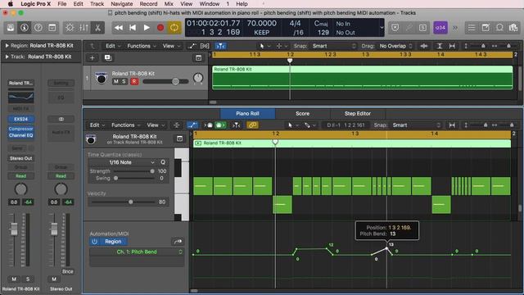Switch to the Piano Roll tab
Image resolution: width=524 pixels, height=295 pixels.
coord(247,113)
